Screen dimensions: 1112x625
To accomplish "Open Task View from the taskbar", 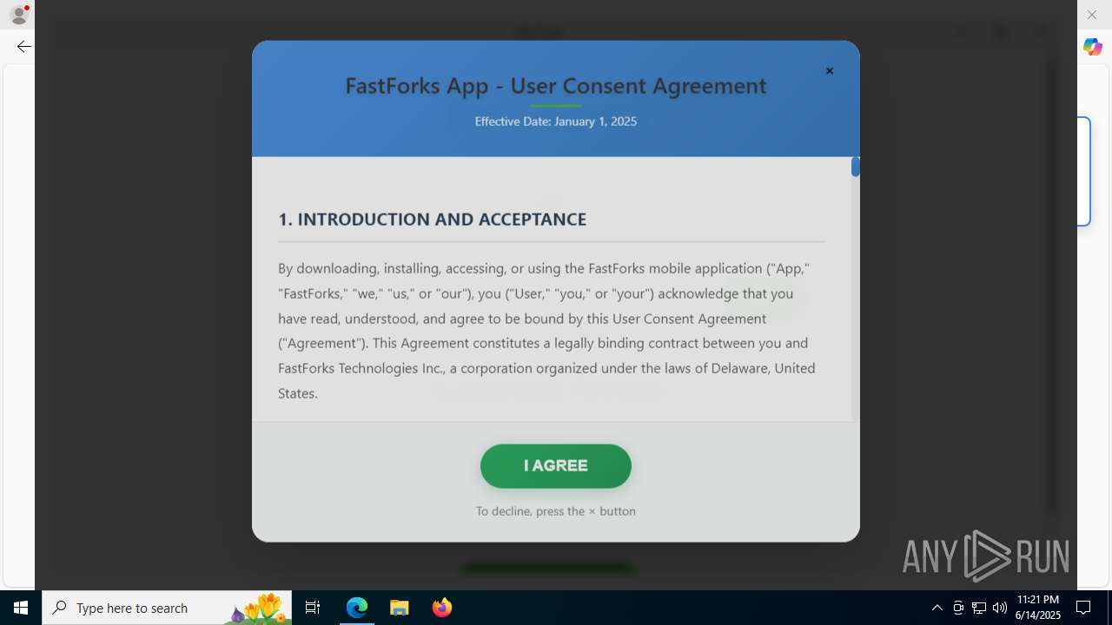I will (313, 608).
